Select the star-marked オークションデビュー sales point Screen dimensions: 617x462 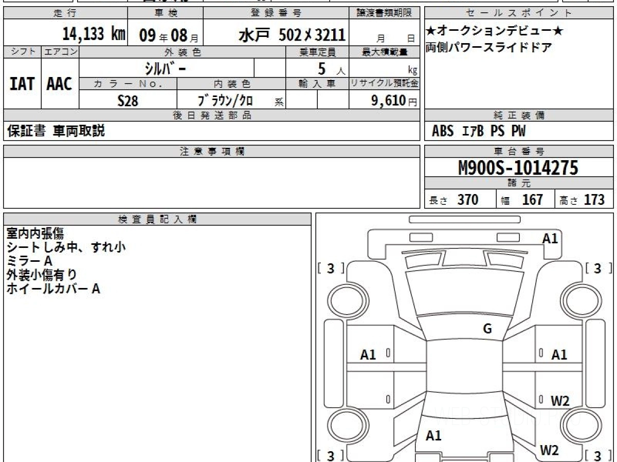(494, 31)
